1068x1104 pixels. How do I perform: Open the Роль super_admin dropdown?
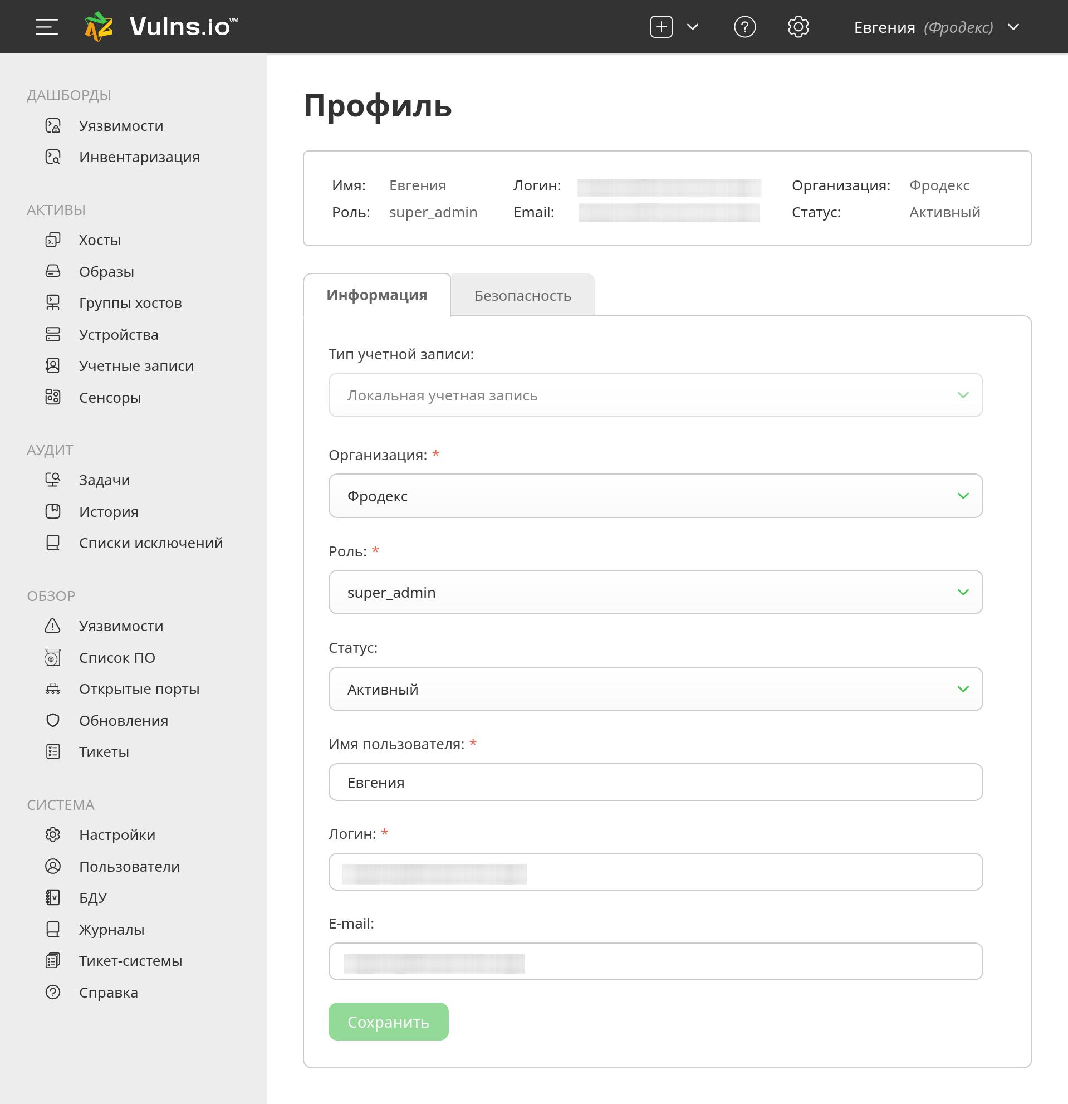[655, 592]
